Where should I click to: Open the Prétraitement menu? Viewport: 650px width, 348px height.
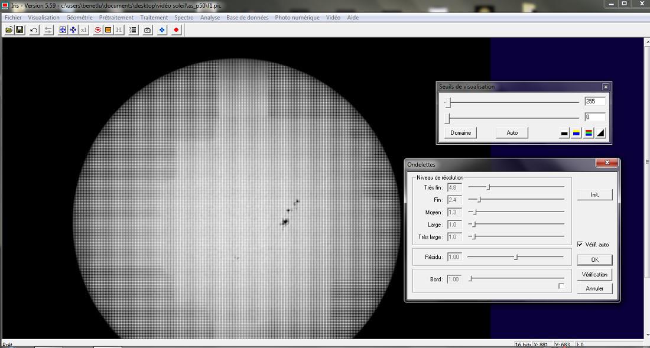coord(116,17)
